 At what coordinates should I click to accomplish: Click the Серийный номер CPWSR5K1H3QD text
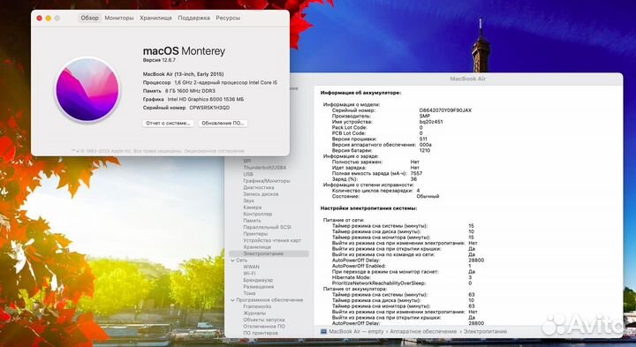(186, 108)
